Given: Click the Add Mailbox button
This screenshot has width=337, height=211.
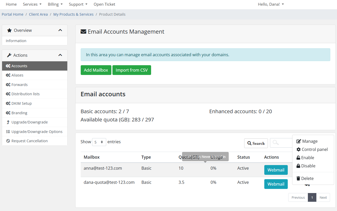Looking at the screenshot, I should point(96,70).
